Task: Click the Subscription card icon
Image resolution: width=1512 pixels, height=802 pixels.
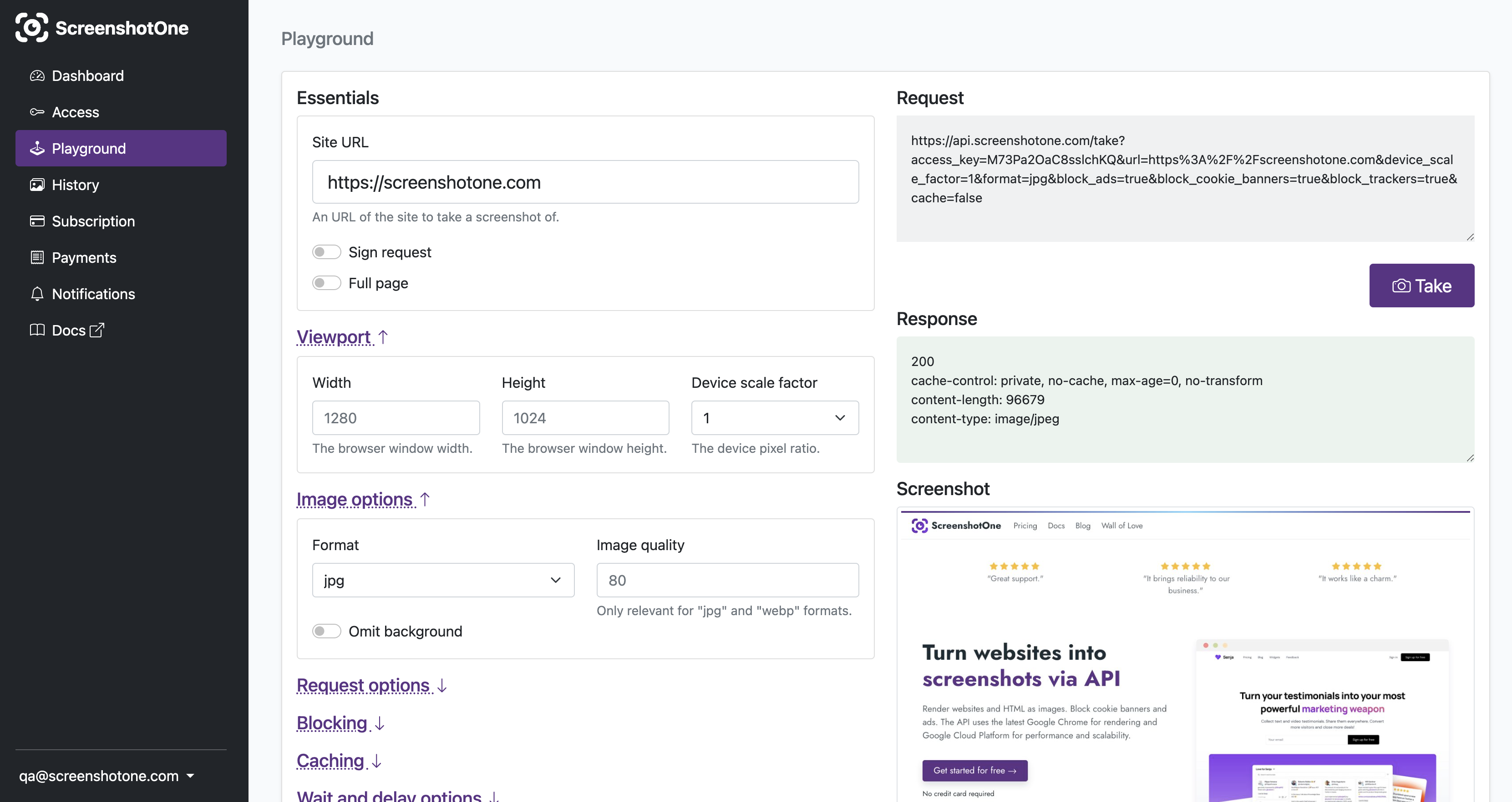Action: point(37,221)
